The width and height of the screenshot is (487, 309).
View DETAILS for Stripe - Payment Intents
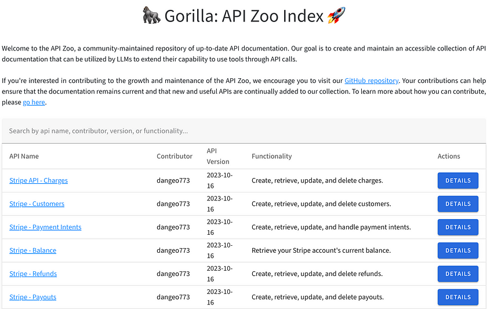[x=458, y=227]
